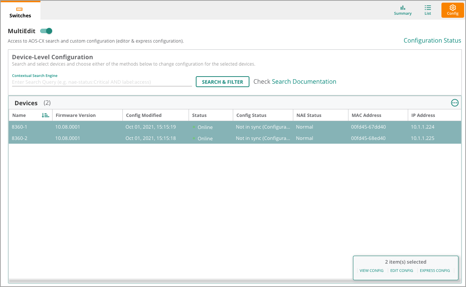Select the 8360-1 device row
The width and height of the screenshot is (466, 287).
[19, 127]
